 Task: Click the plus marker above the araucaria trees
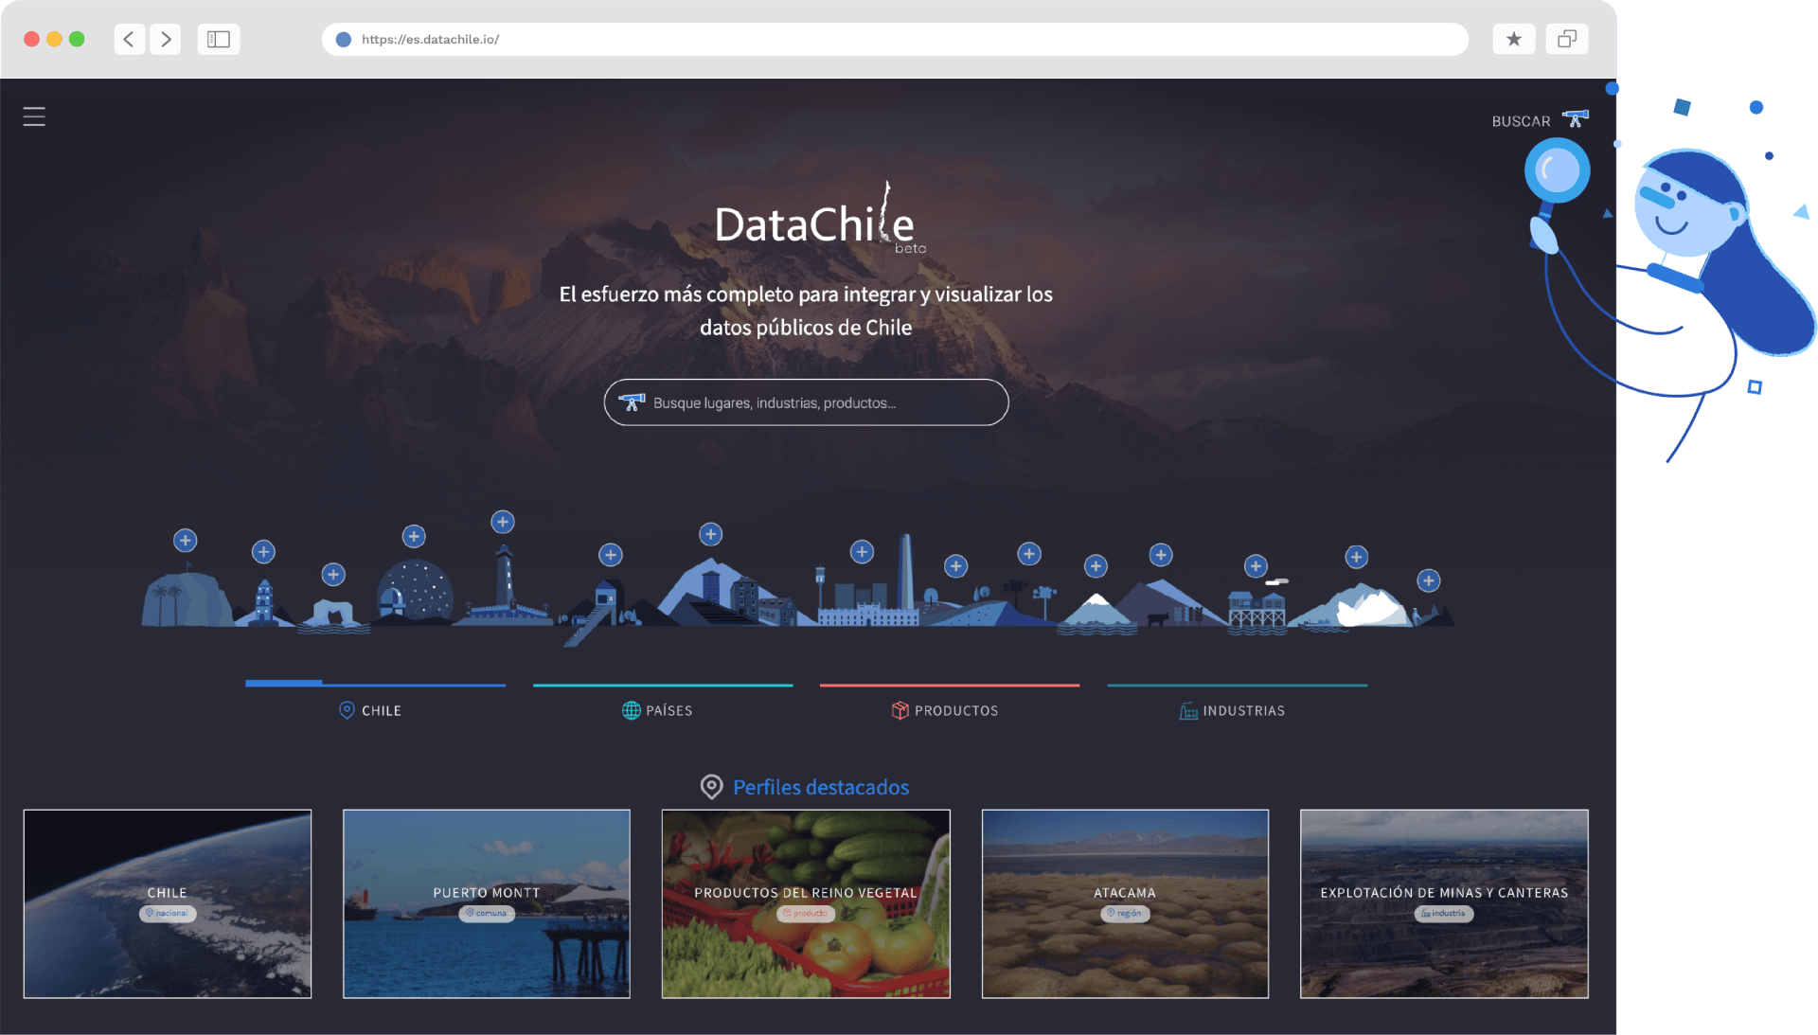(1029, 554)
